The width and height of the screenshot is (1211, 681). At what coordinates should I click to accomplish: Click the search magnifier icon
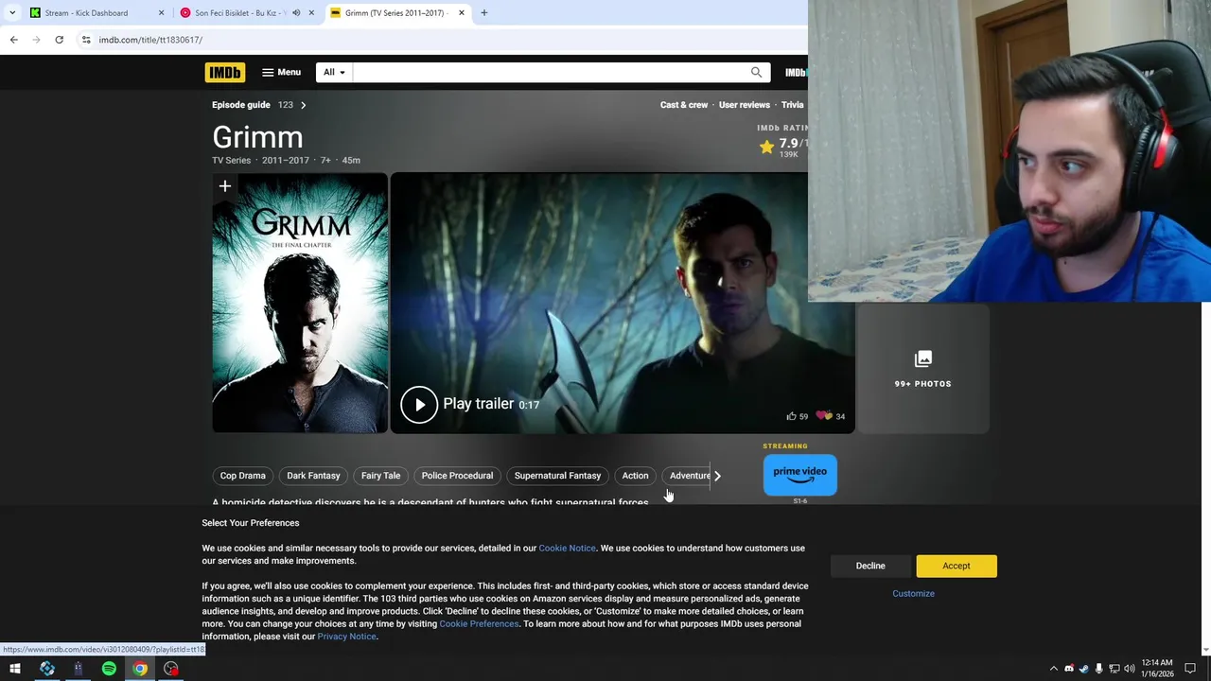coord(756,72)
